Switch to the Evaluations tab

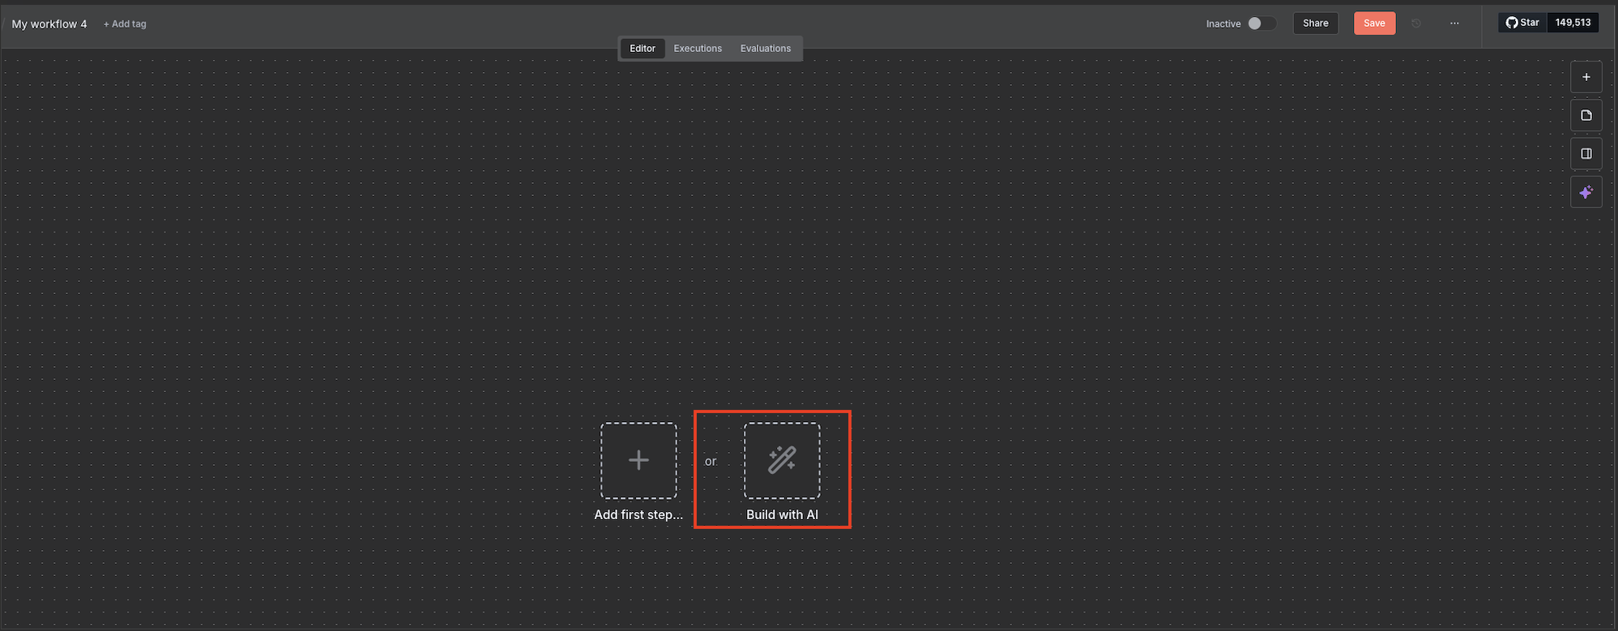pyautogui.click(x=765, y=49)
